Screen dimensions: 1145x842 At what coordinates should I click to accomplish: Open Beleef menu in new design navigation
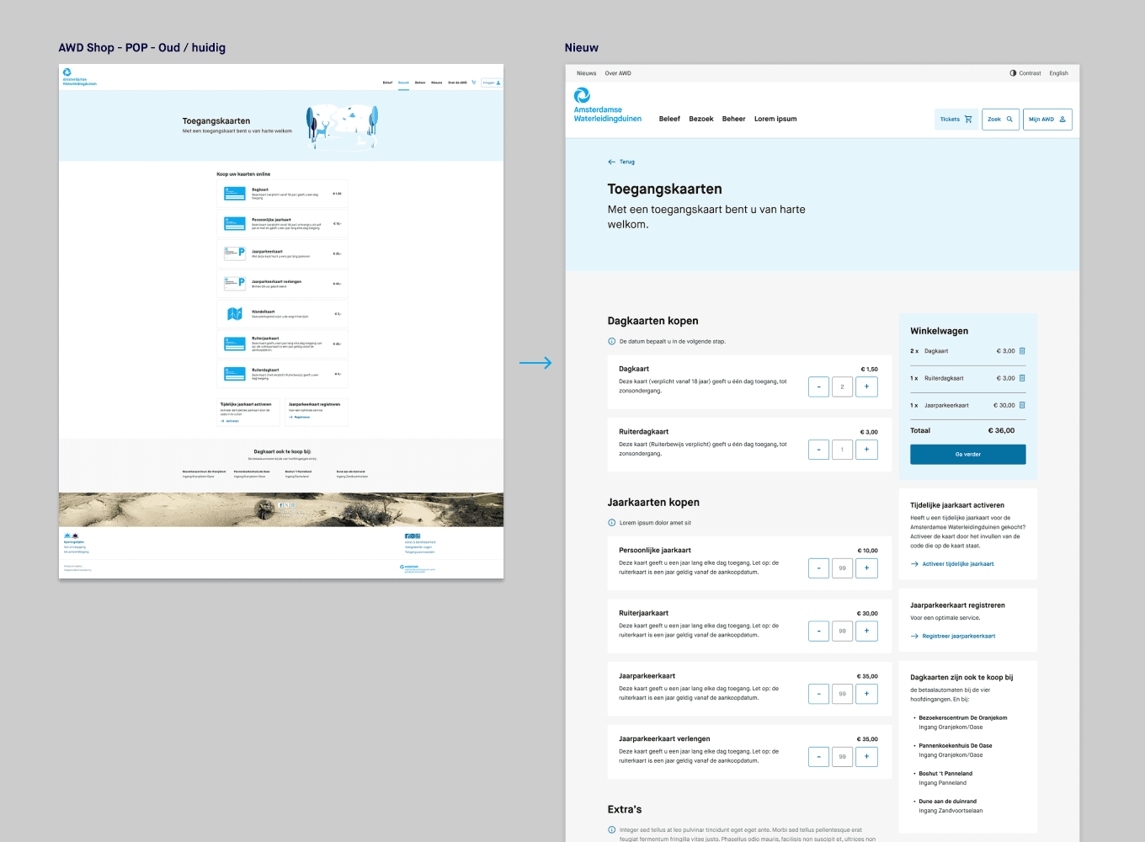pyautogui.click(x=669, y=119)
